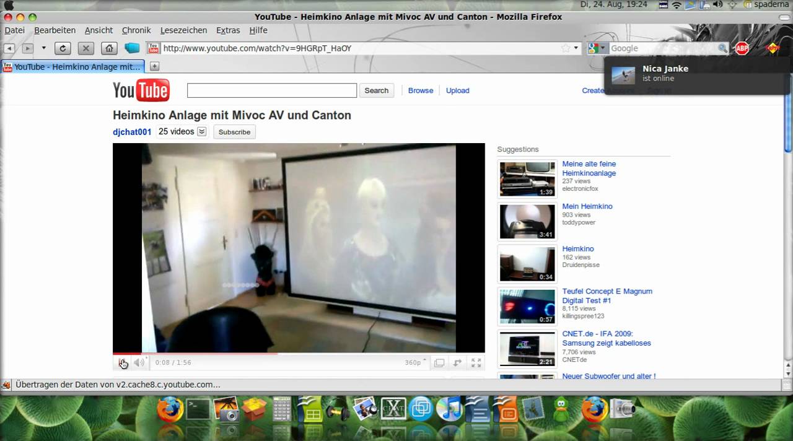Click the YouTube URL address field
Viewport: 793px width, 441px height.
click(359, 48)
